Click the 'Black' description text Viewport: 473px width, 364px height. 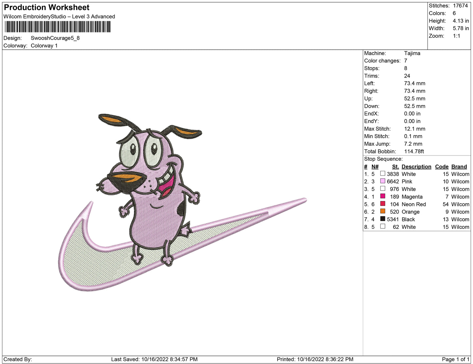[408, 219]
